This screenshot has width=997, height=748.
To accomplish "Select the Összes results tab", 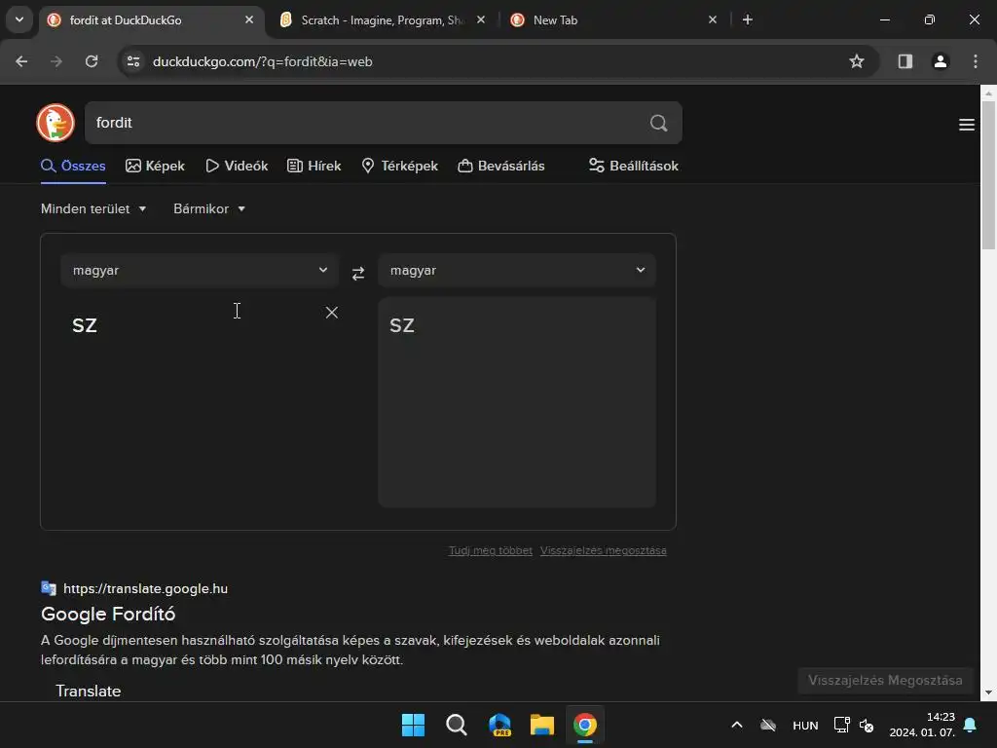I will click(x=73, y=166).
